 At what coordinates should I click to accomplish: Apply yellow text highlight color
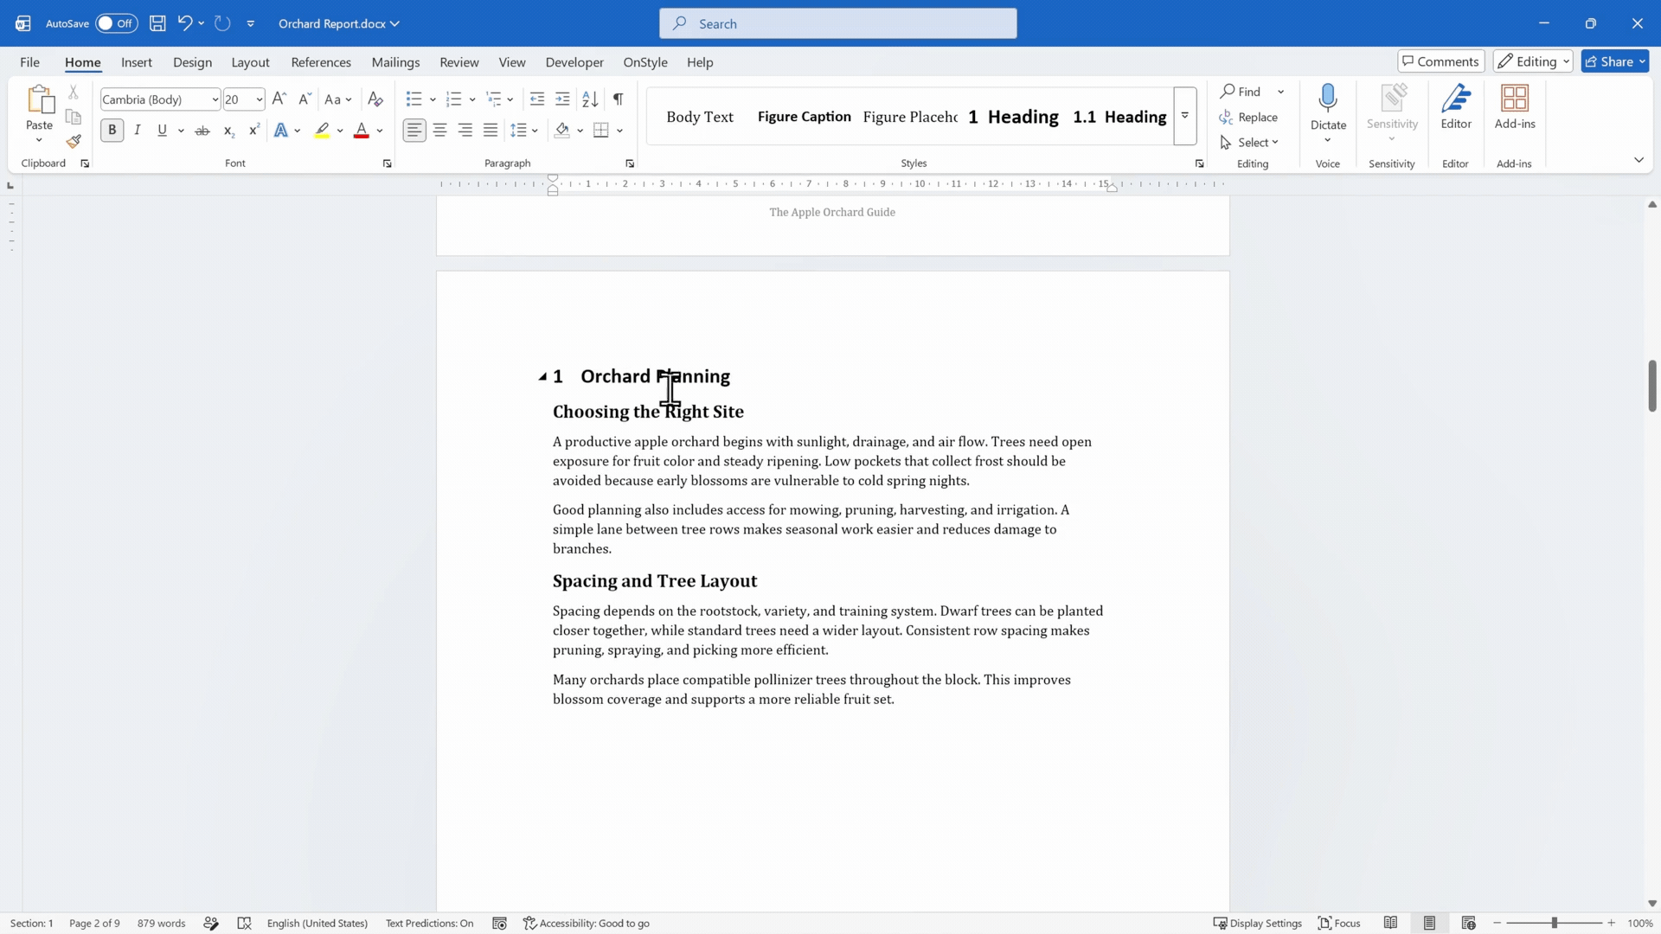point(322,131)
